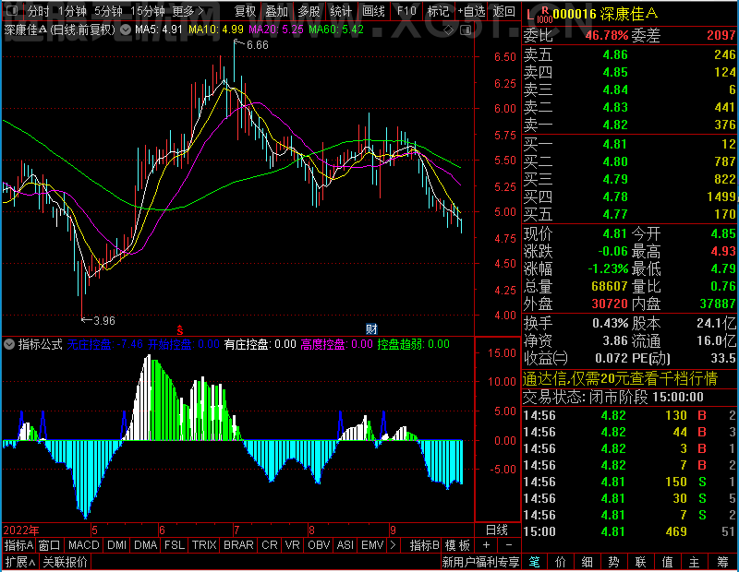
Task: Click the panel layout icon at top-left
Action: (x=12, y=10)
